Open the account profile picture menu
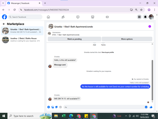Image resolution: width=158 pixels, height=119 pixels. pos(151,17)
